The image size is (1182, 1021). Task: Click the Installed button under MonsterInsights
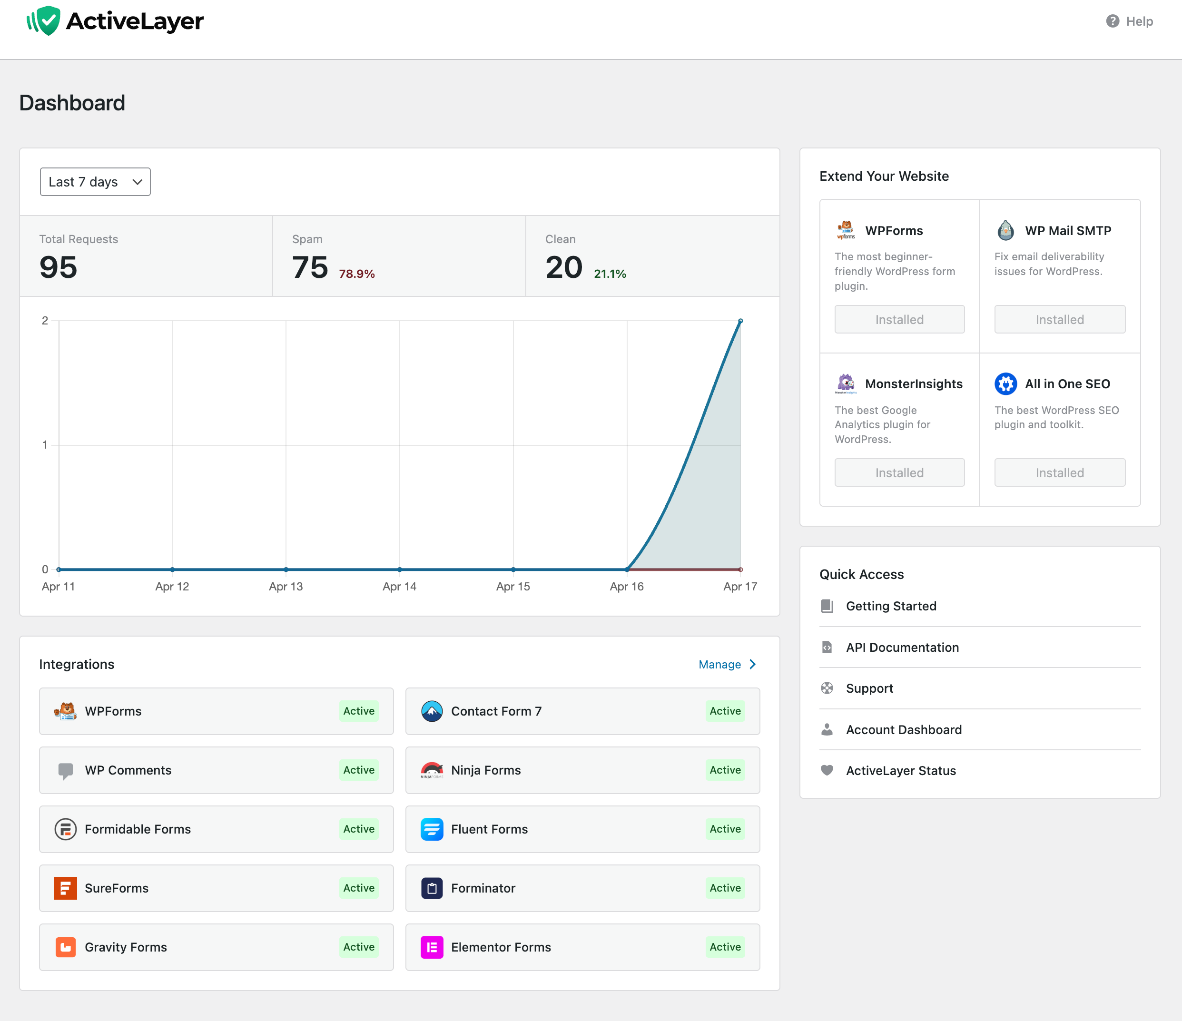[899, 473]
